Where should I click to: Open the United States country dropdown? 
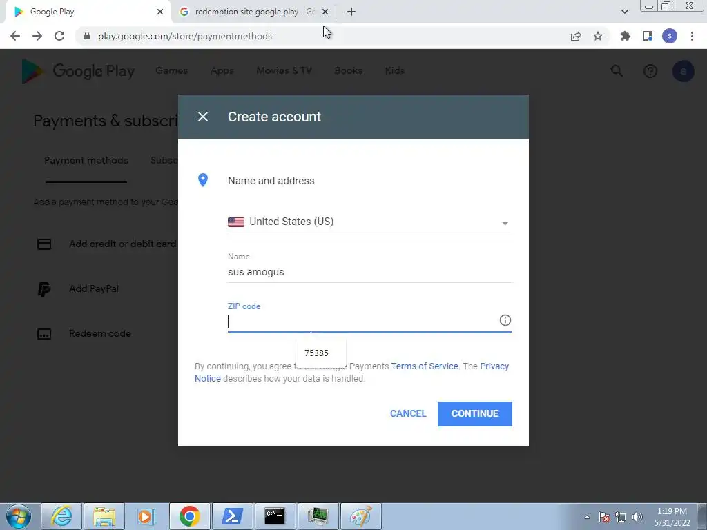click(x=370, y=222)
